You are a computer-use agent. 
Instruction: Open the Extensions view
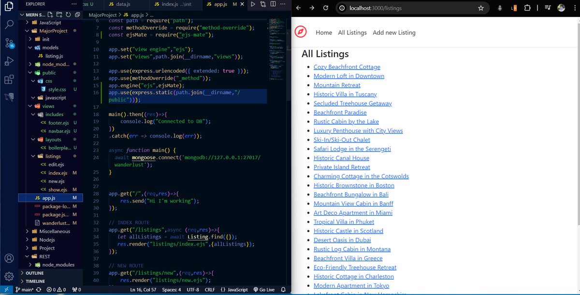[9, 79]
